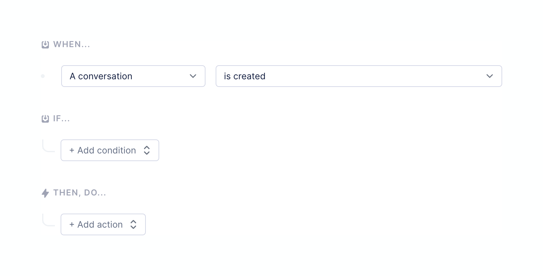Click the "is created" text label
The height and width of the screenshot is (276, 543).
[245, 76]
